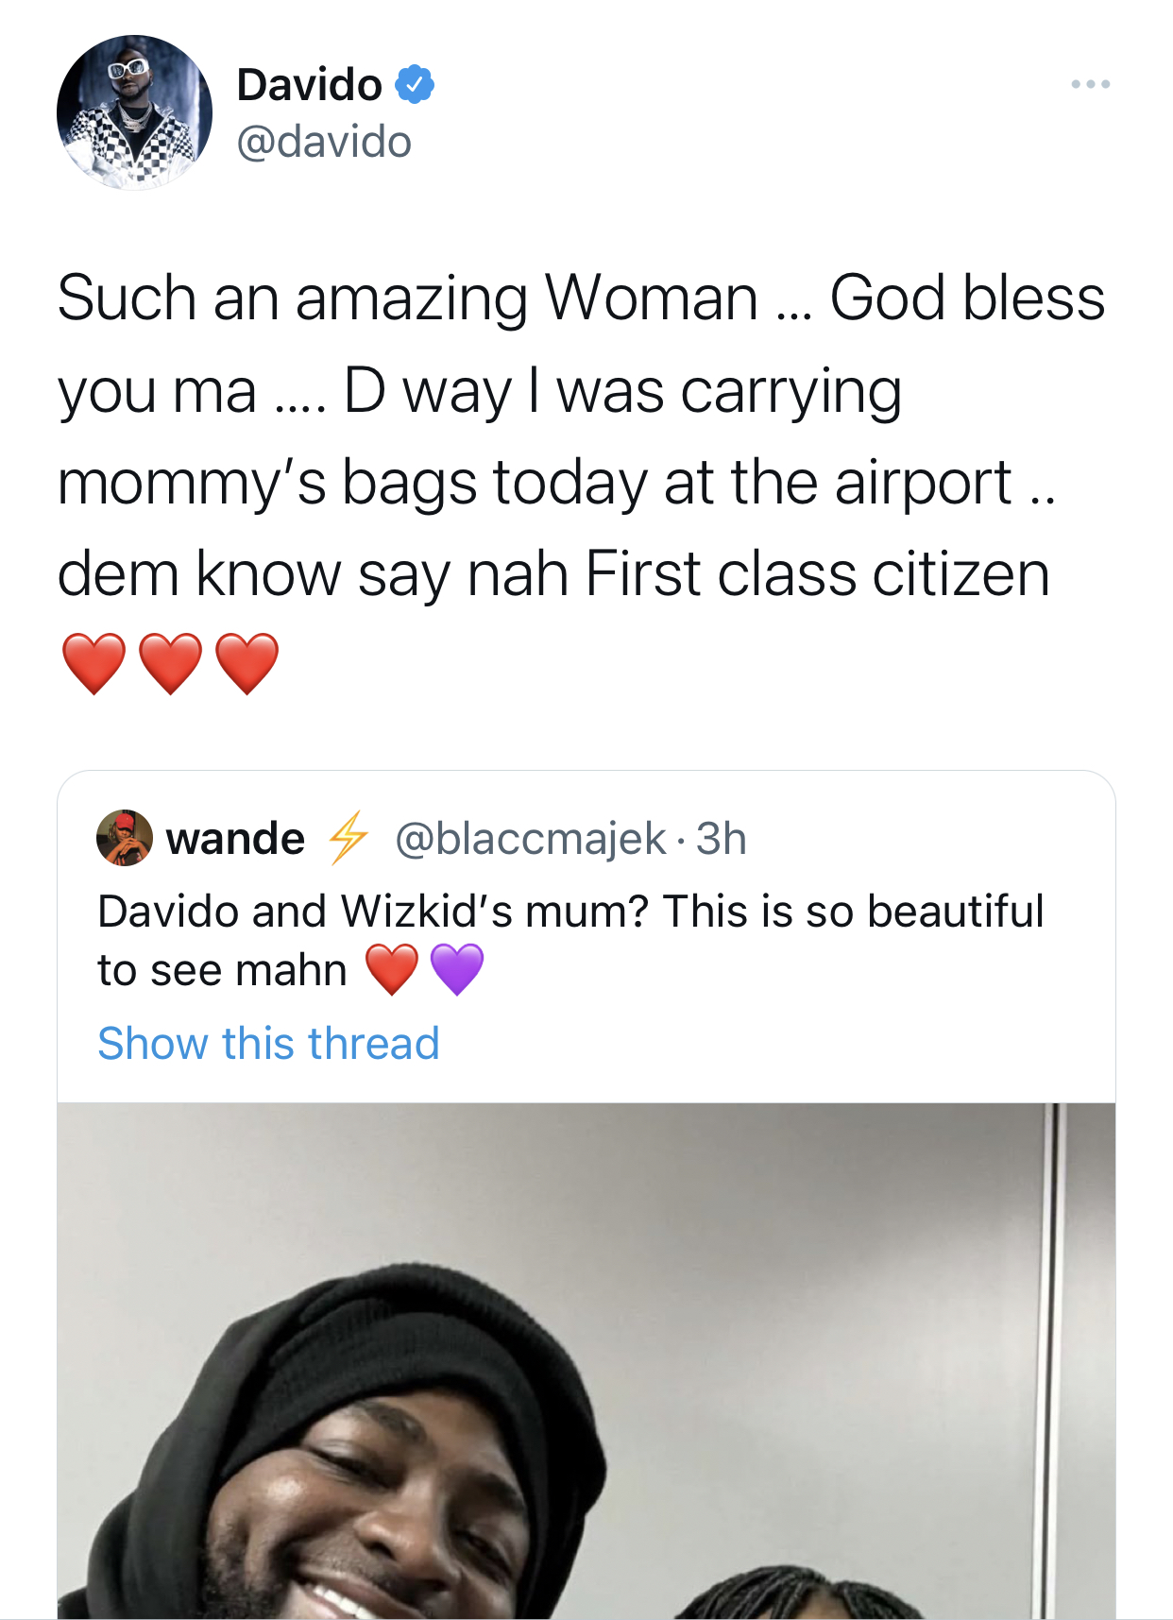The height and width of the screenshot is (1620, 1173).
Task: Open Davido's profile picture
Action: point(134,112)
